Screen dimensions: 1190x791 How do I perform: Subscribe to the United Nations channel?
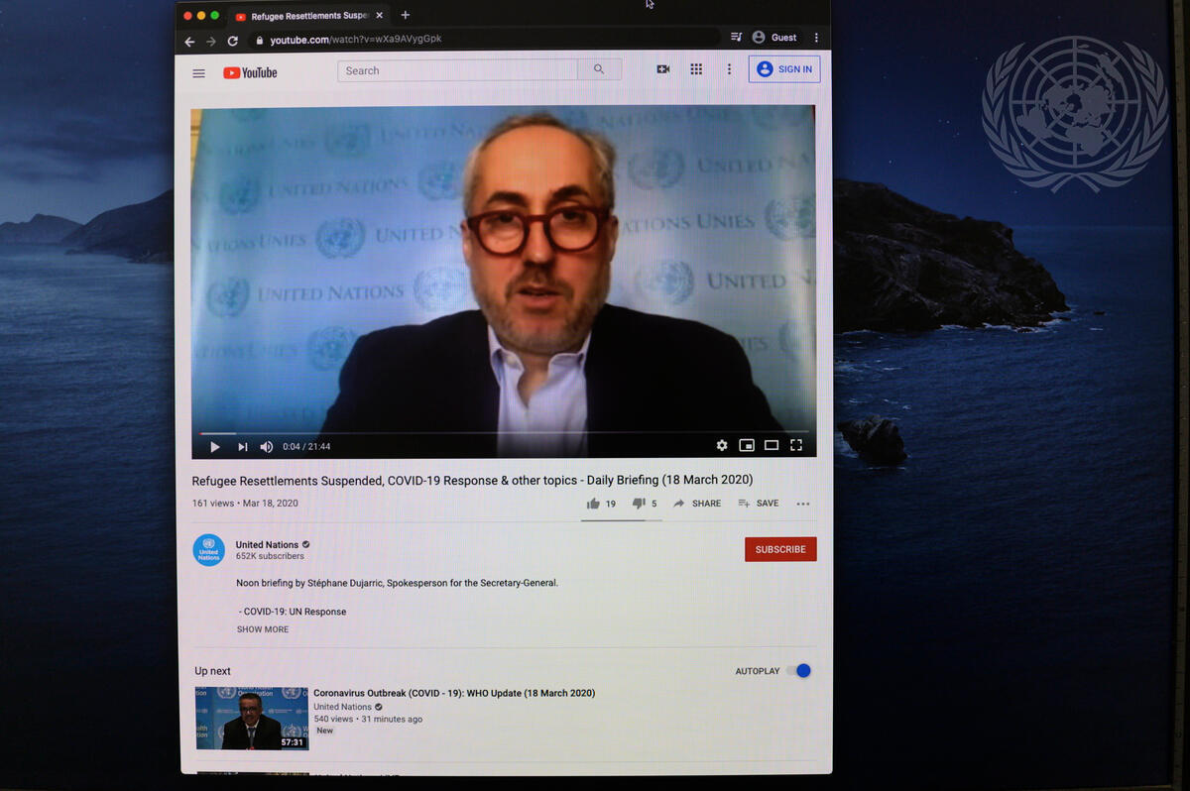coord(780,549)
